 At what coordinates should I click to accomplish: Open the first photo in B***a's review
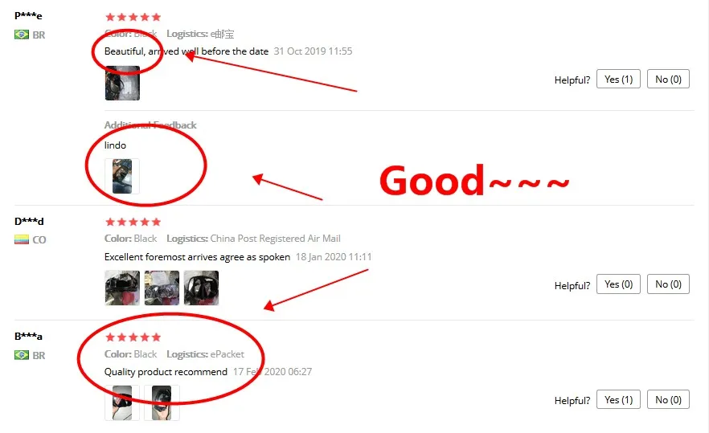click(122, 402)
